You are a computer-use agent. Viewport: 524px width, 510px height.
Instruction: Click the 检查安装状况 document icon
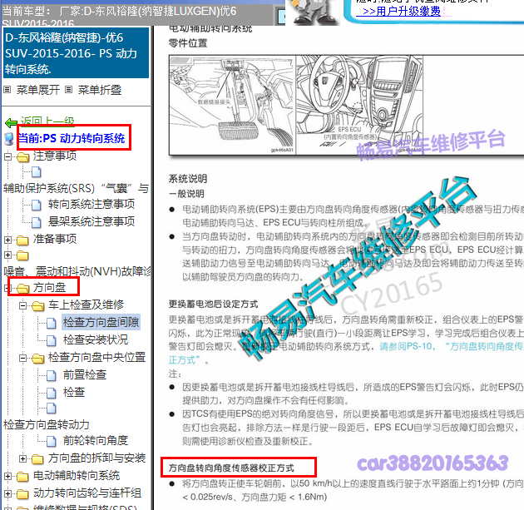51,340
